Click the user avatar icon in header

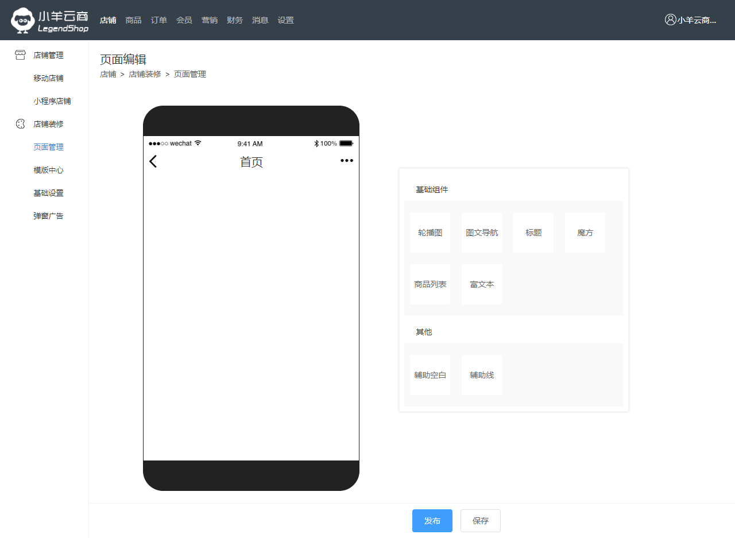[670, 20]
